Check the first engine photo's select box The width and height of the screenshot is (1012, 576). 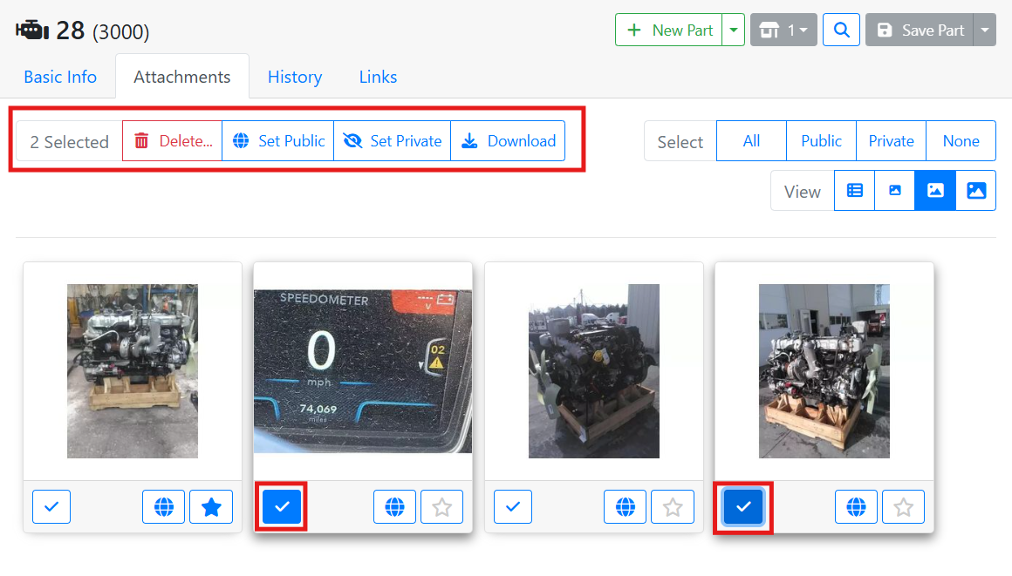coord(51,507)
